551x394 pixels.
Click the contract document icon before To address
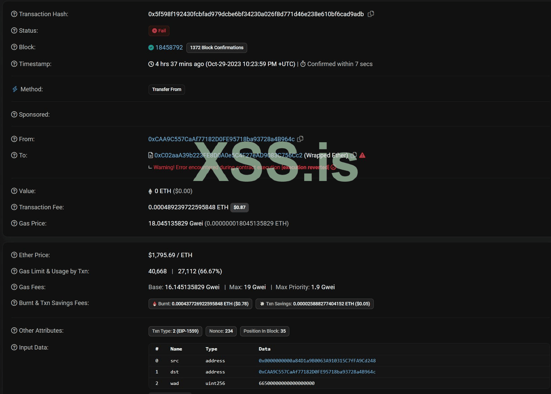151,155
